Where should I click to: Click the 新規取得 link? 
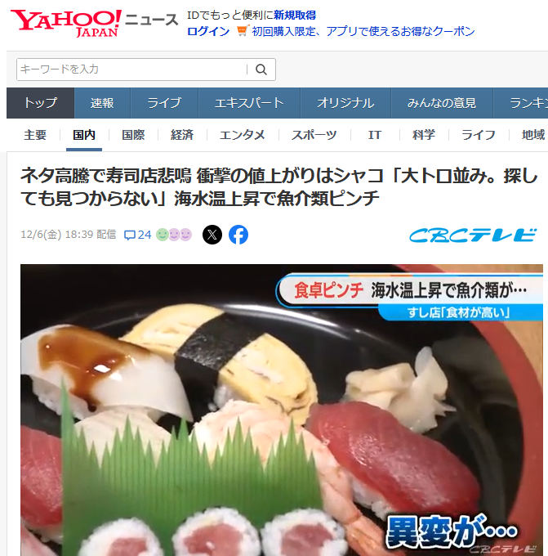pos(295,16)
